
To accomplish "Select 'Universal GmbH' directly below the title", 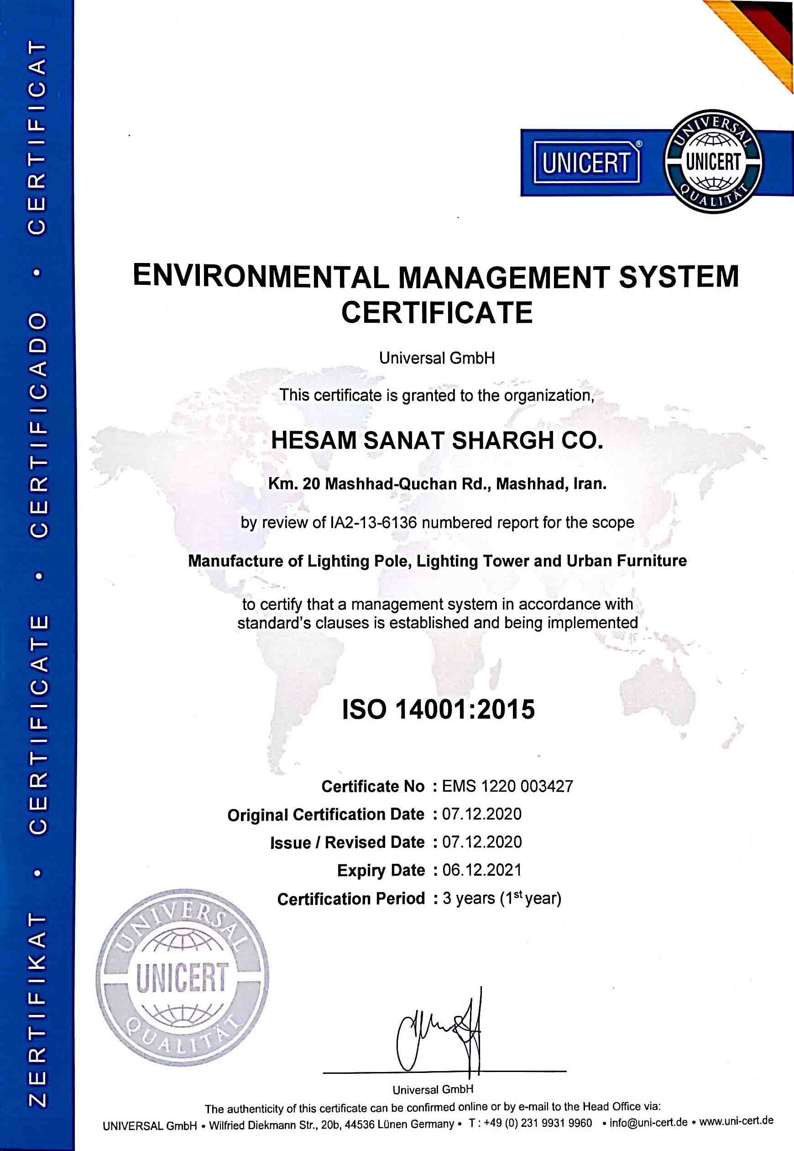I will click(x=437, y=358).
